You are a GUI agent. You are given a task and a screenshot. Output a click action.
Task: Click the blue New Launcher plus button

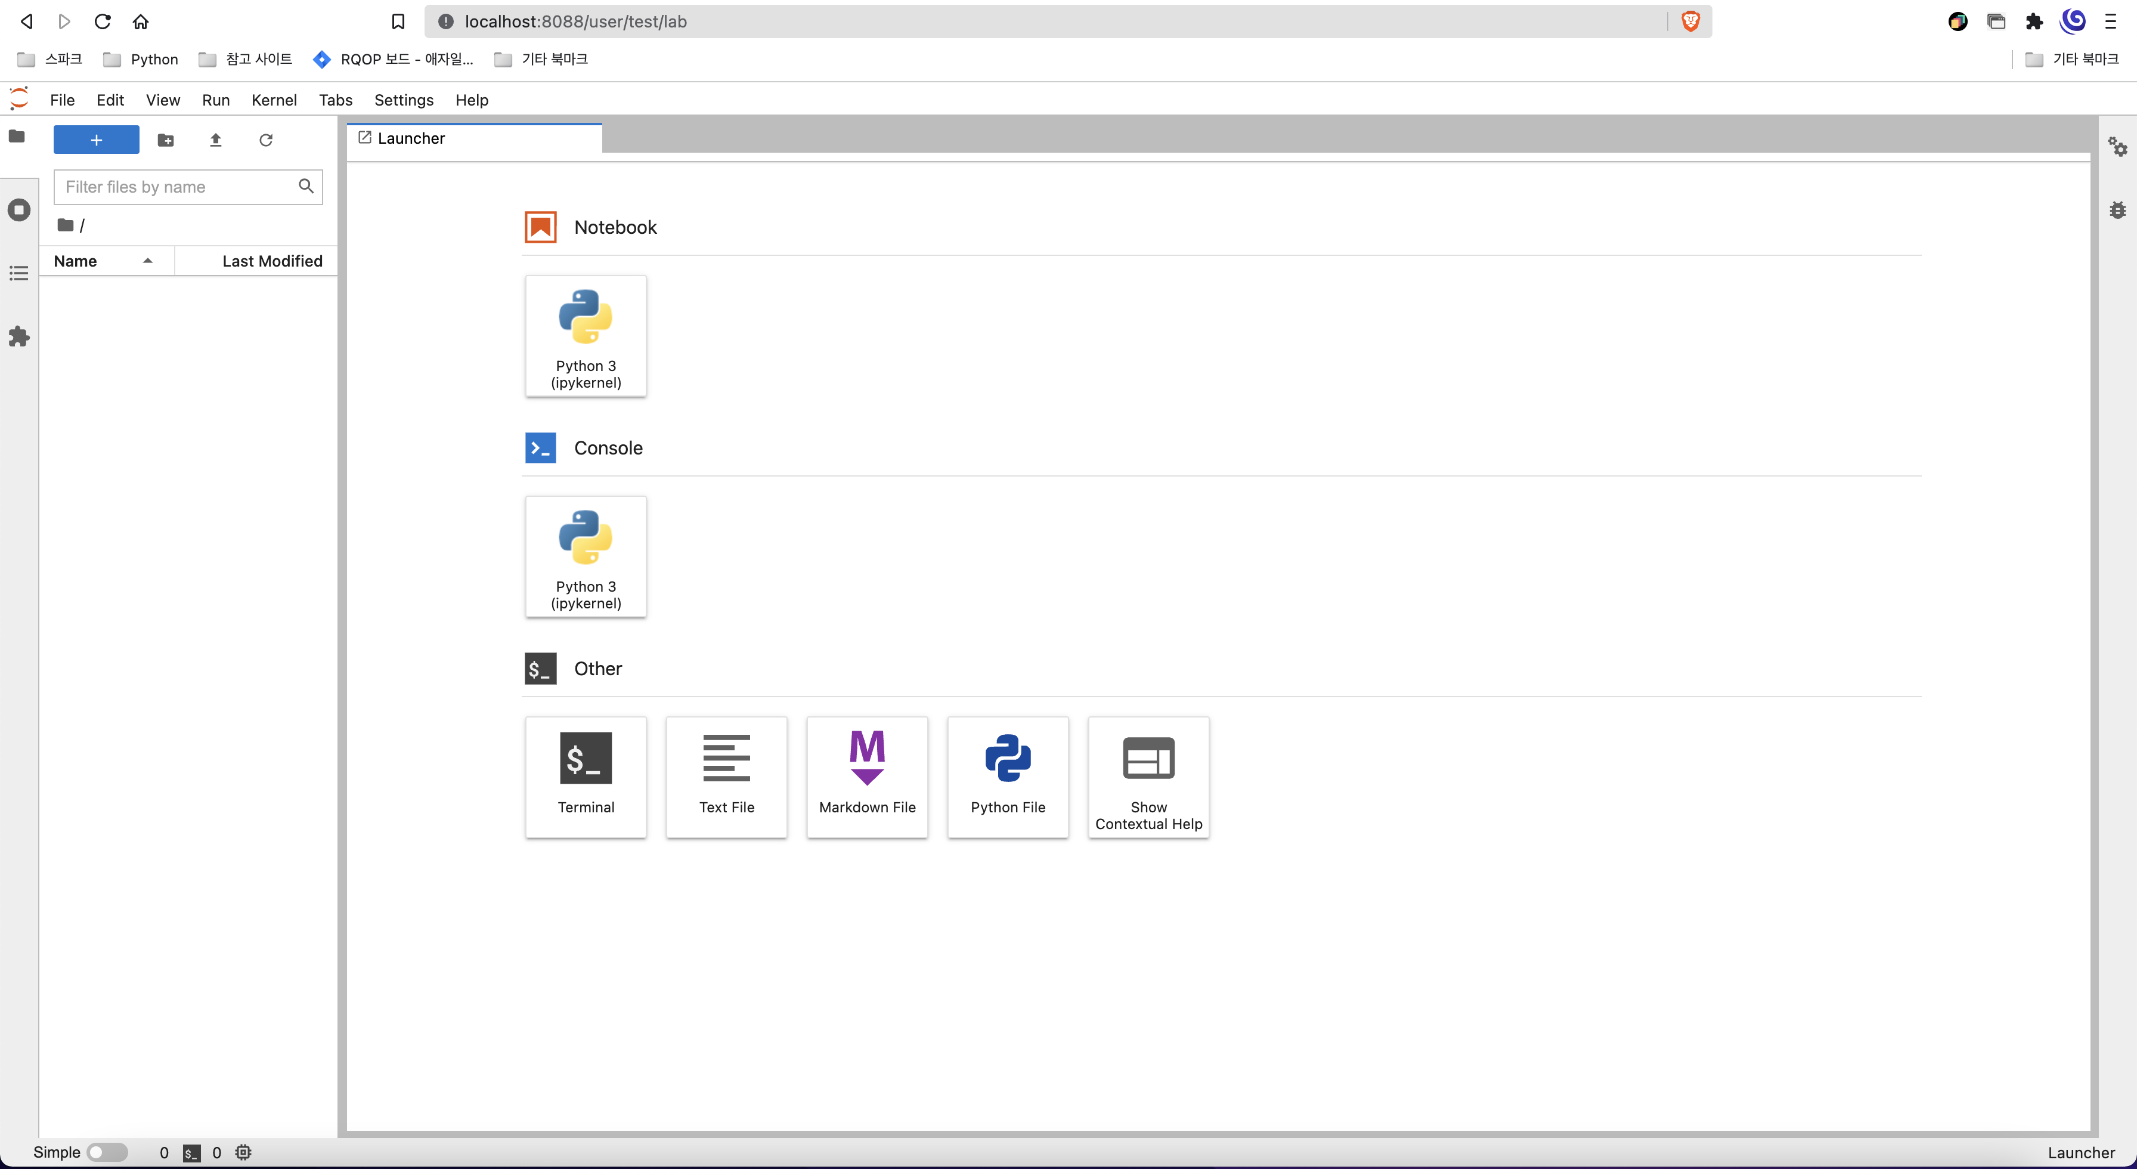tap(96, 140)
